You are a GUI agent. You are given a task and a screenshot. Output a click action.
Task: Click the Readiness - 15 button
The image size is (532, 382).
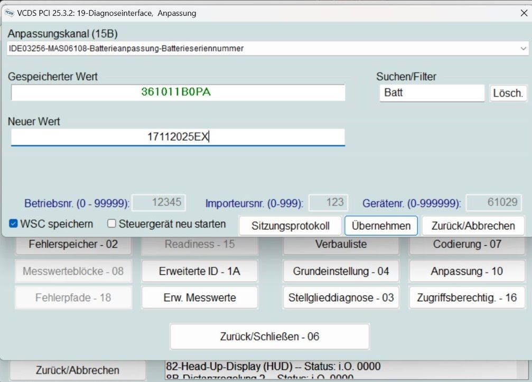tap(200, 245)
